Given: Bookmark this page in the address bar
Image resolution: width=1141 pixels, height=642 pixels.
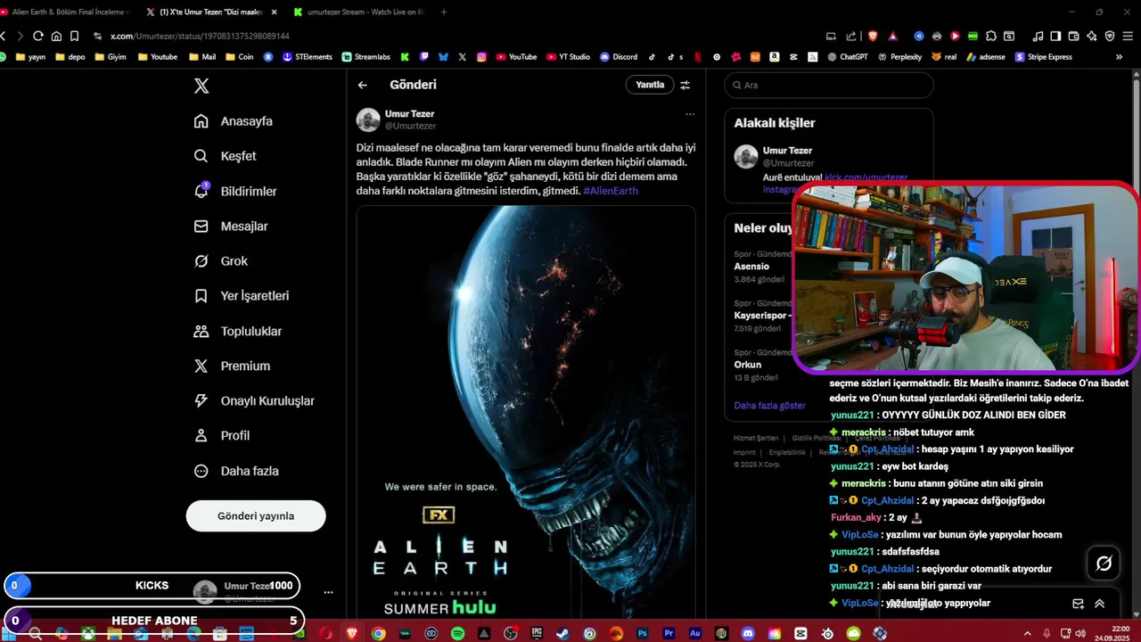Looking at the screenshot, I should pyautogui.click(x=74, y=36).
